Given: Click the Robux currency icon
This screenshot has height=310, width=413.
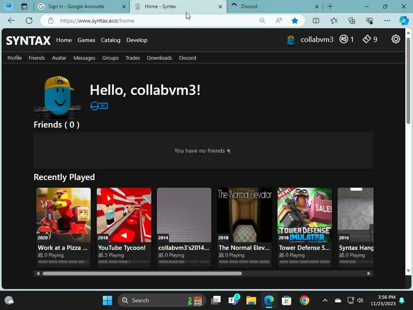Looking at the screenshot, I should 344,39.
